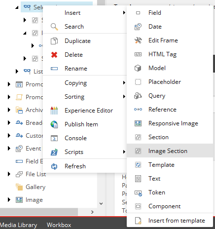Open the Media Library link

click(x=19, y=225)
